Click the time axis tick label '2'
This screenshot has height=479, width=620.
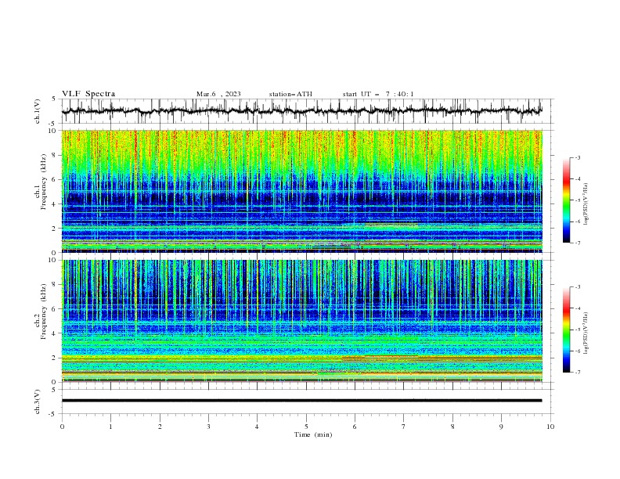click(x=160, y=427)
